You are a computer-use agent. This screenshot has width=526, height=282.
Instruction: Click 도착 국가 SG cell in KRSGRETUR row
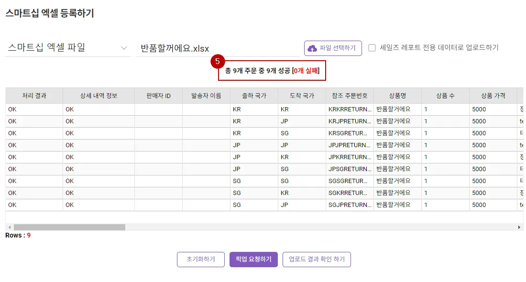[x=302, y=133]
